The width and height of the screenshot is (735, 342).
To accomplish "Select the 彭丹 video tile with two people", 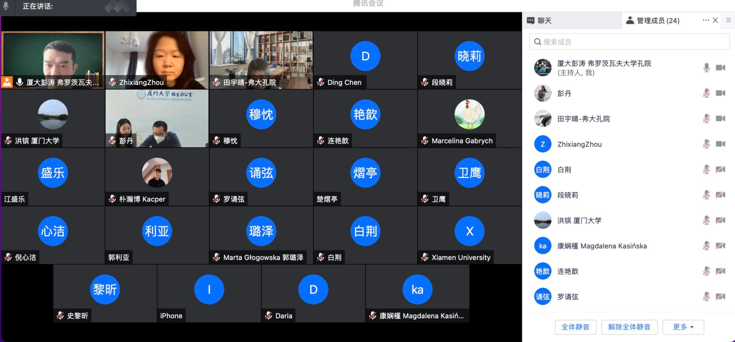I will 157,118.
